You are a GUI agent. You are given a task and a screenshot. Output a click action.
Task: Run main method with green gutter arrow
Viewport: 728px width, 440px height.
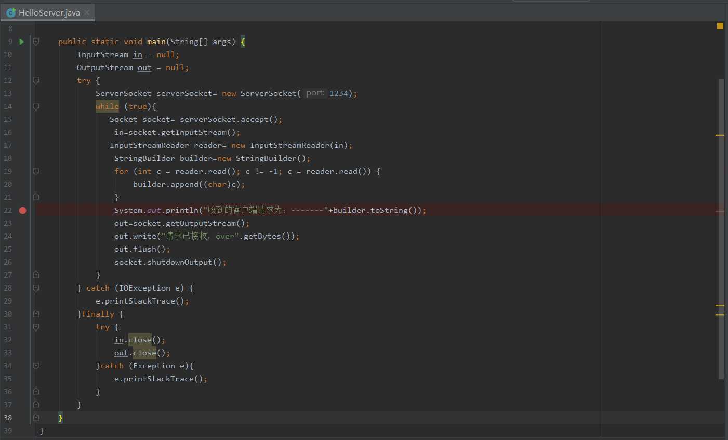[22, 42]
